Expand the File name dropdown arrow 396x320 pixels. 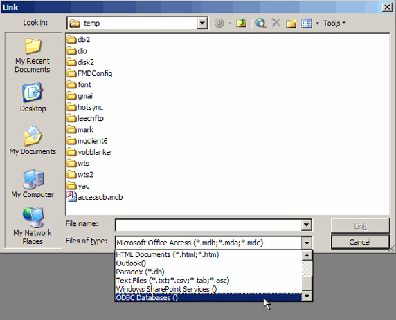[x=306, y=225]
